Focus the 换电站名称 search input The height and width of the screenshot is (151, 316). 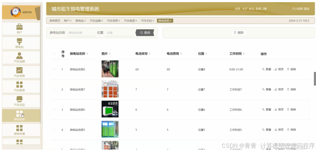81,33
